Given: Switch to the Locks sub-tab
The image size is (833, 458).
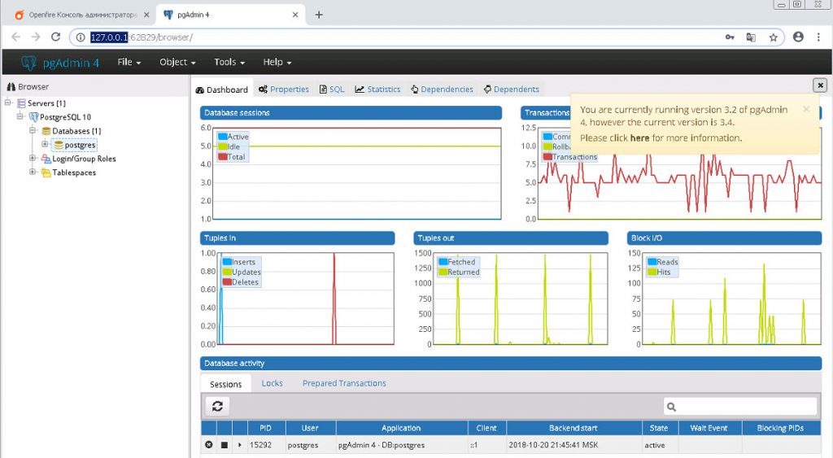Looking at the screenshot, I should 272,383.
